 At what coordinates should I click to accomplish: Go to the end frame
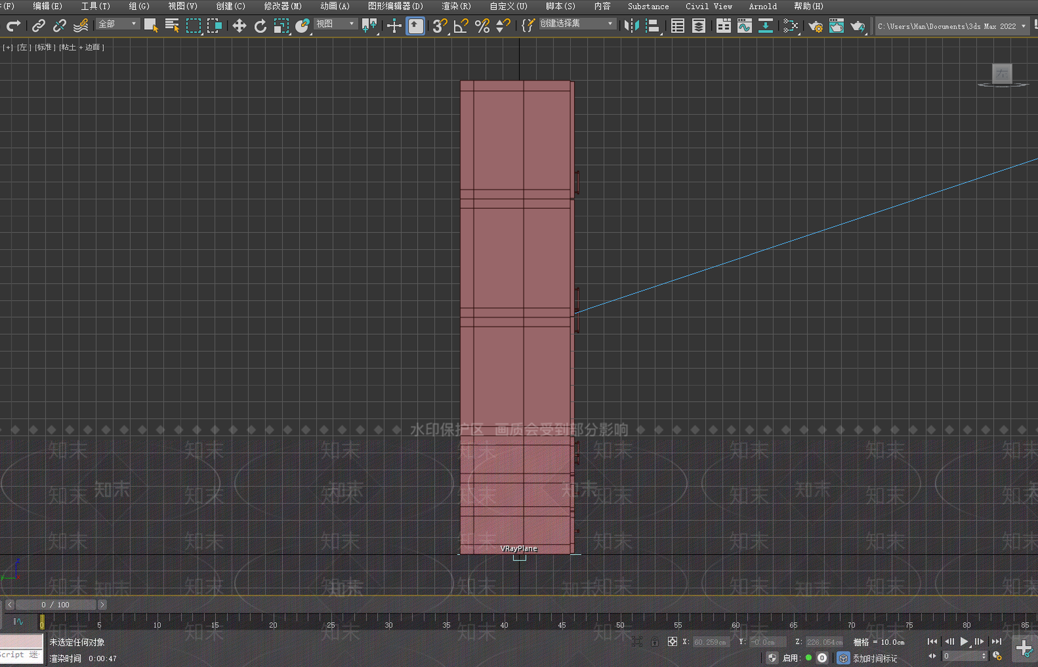coord(996,642)
